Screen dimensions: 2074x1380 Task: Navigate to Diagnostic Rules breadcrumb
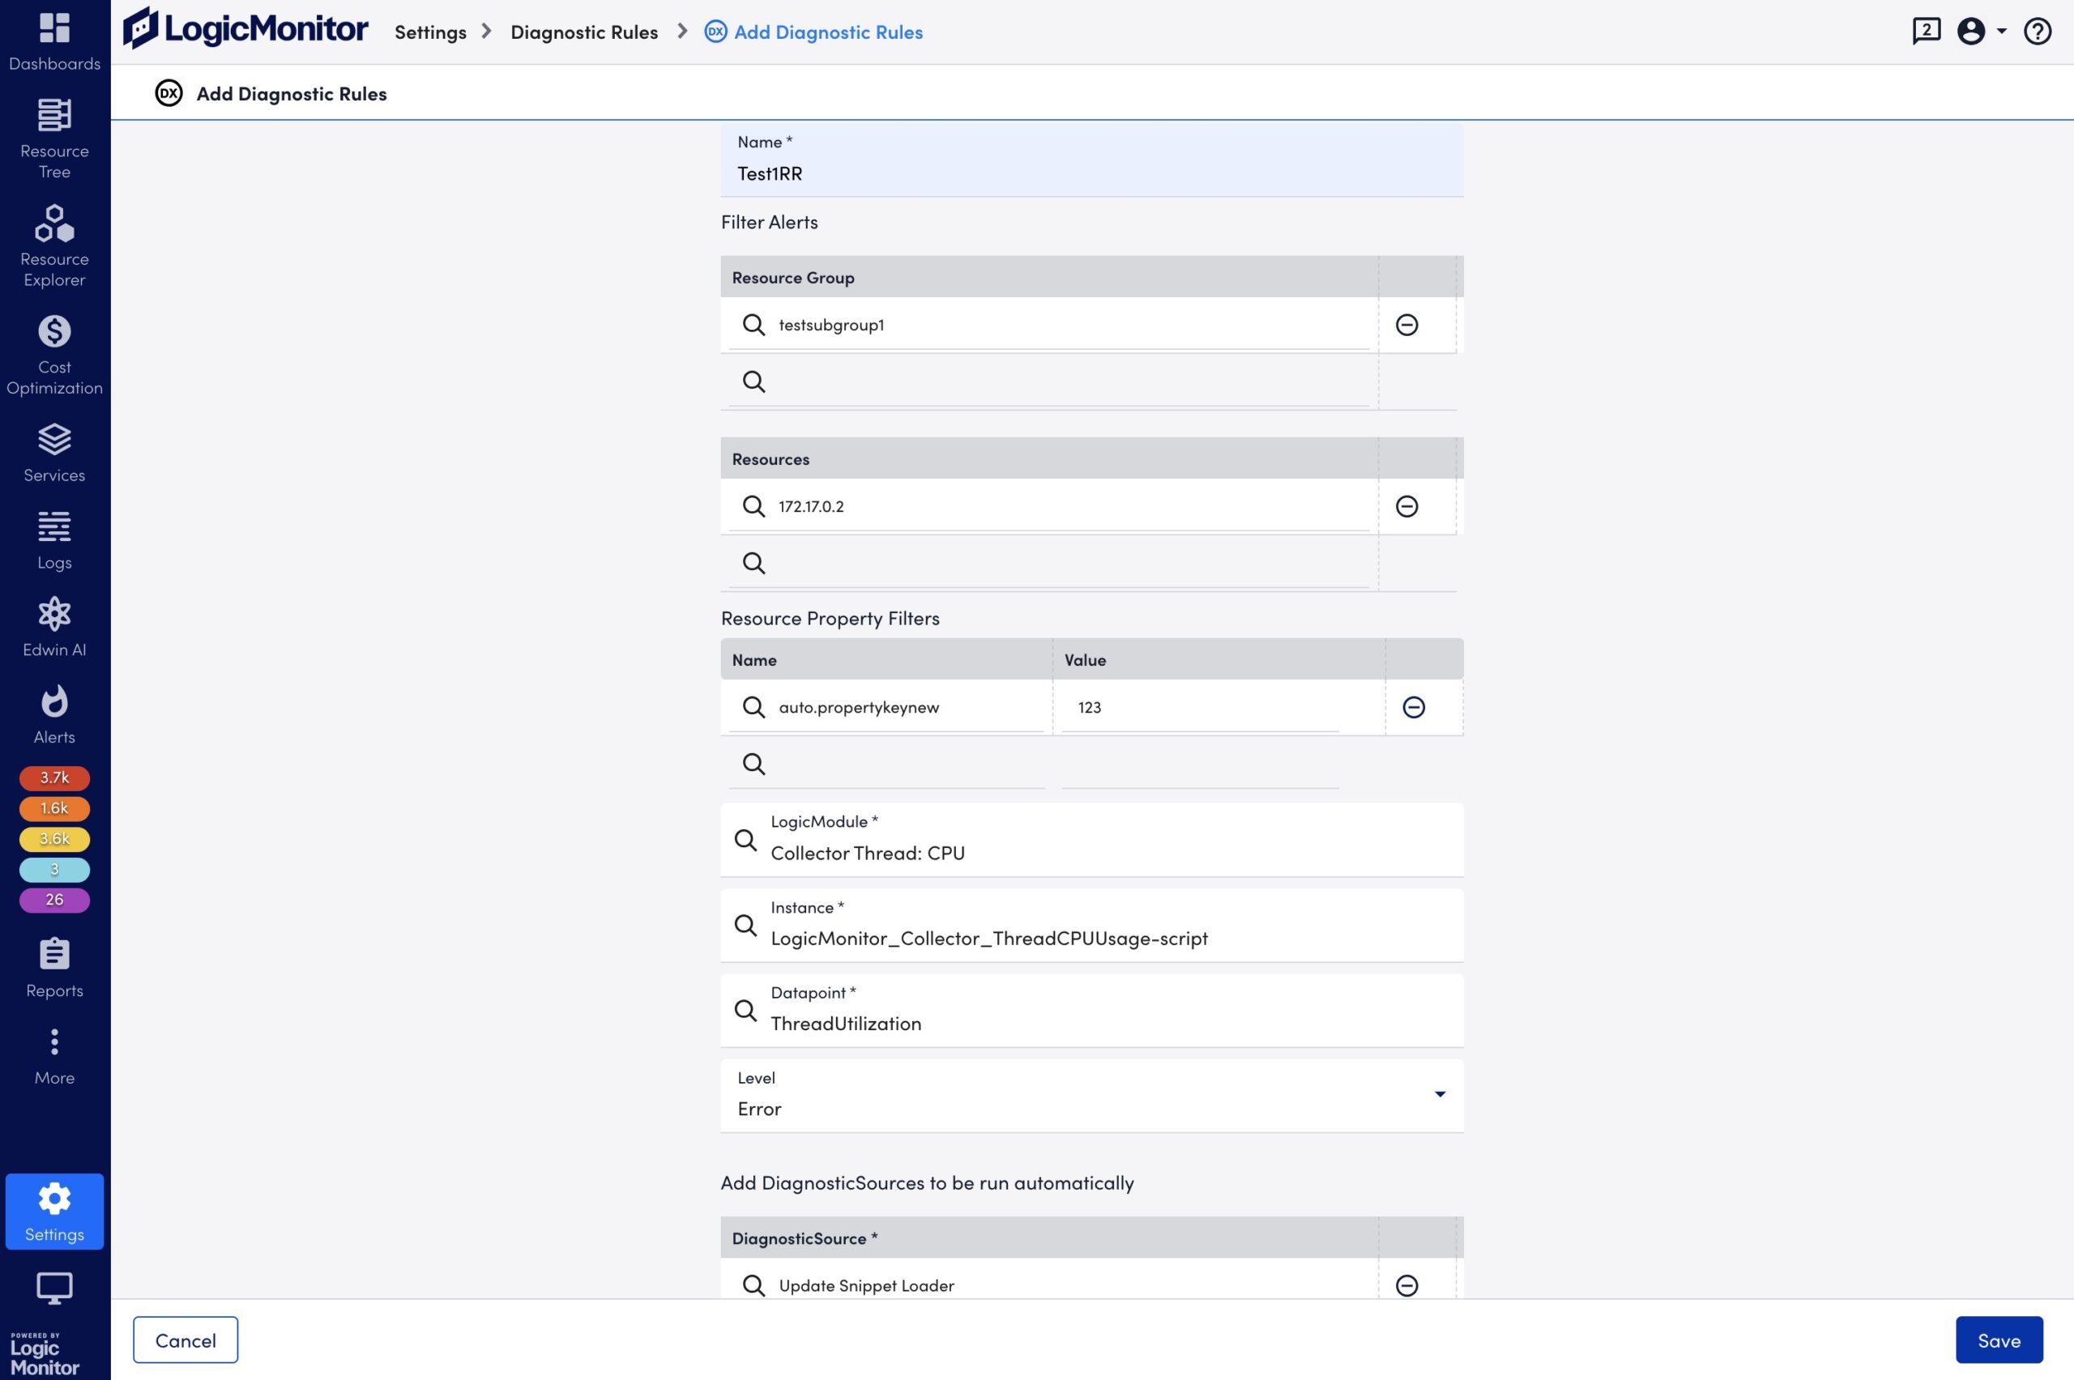click(584, 32)
